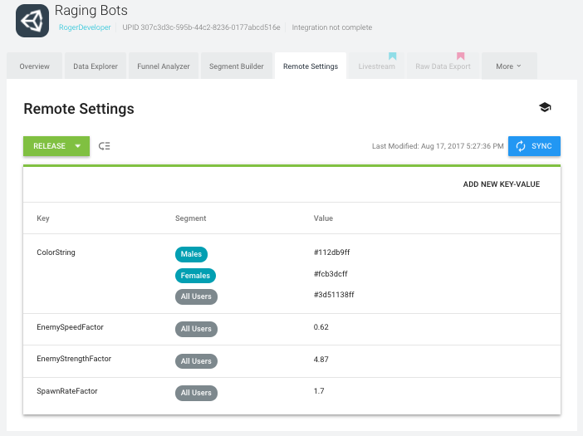583x436 pixels.
Task: Click the EnemySpeedFactor value 0.62
Action: click(x=321, y=327)
